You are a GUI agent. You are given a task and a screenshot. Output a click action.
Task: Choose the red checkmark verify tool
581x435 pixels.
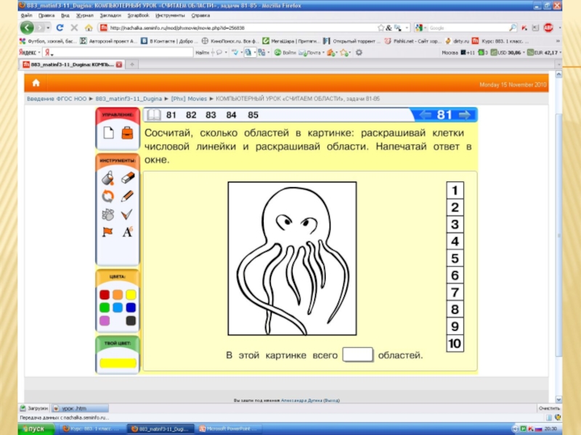tap(127, 214)
